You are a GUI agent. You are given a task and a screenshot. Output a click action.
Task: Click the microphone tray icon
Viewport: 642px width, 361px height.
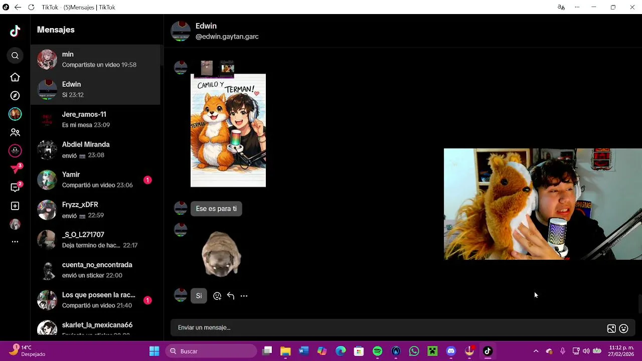pyautogui.click(x=563, y=351)
